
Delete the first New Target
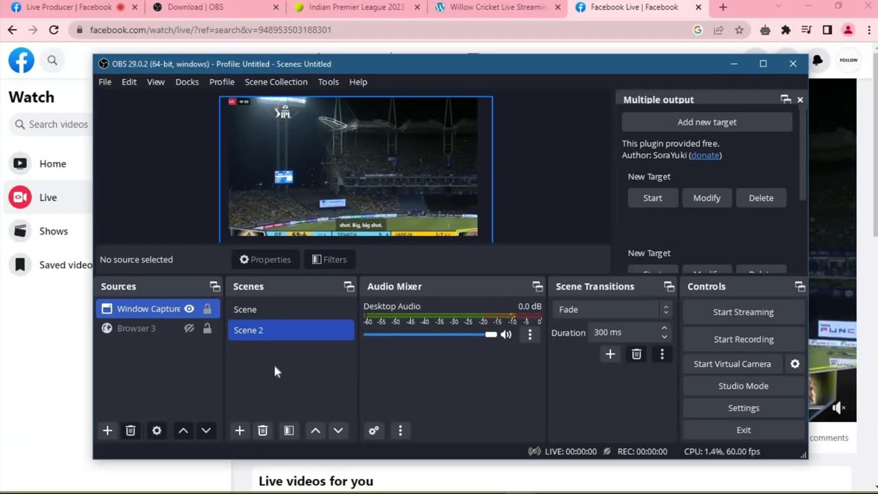[761, 198]
